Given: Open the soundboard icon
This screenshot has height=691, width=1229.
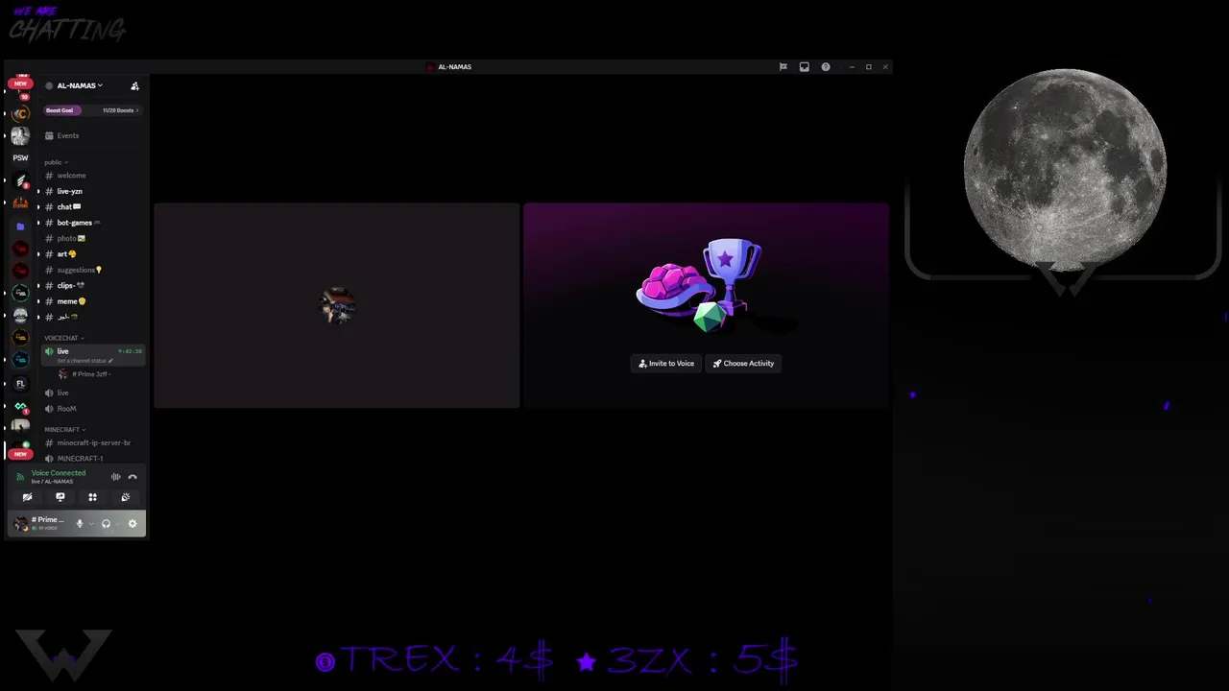Looking at the screenshot, I should (x=125, y=497).
